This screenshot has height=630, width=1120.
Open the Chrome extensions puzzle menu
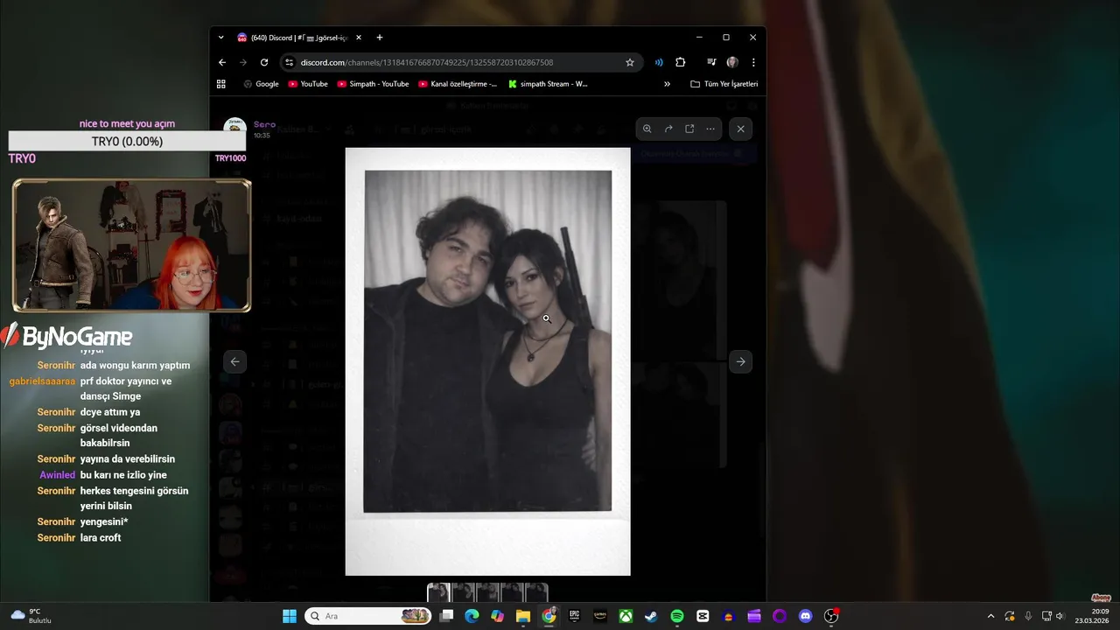(x=680, y=62)
